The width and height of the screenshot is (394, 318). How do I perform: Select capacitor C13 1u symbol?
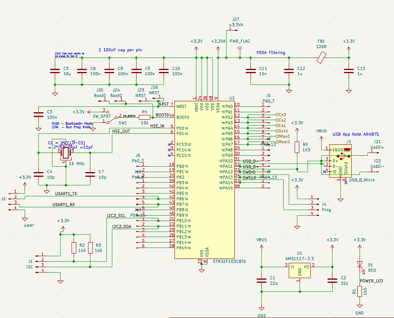pyautogui.click(x=348, y=71)
